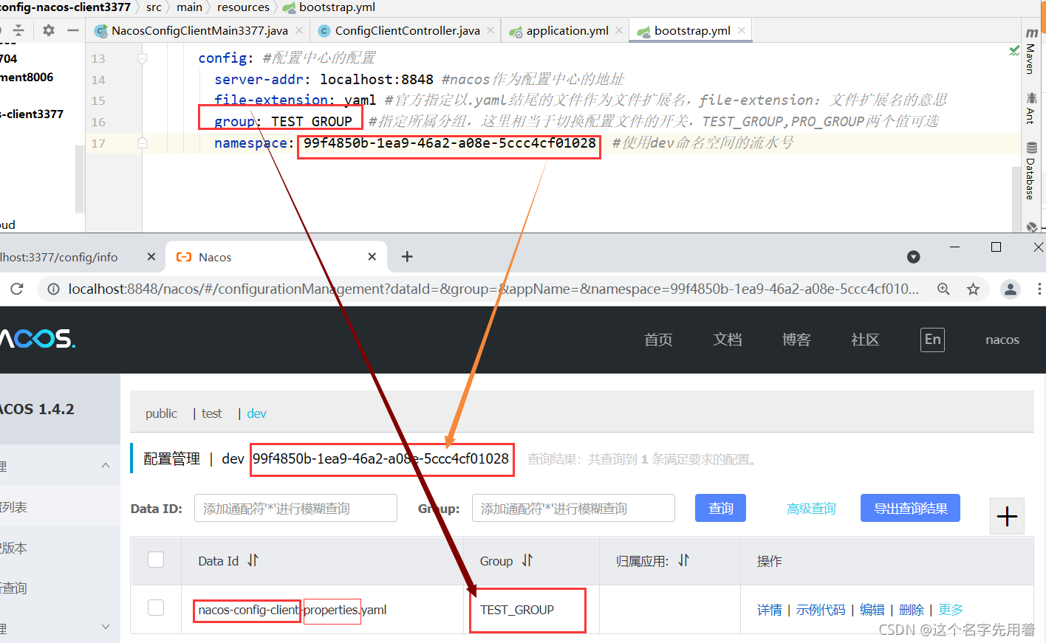Viewport: 1046px width, 643px height.
Task: Toggle code fold at line 13
Action: (143, 58)
